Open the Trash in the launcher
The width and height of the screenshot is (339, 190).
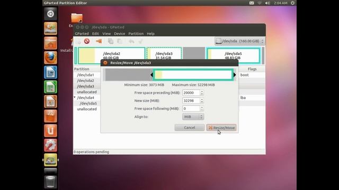(x=51, y=182)
